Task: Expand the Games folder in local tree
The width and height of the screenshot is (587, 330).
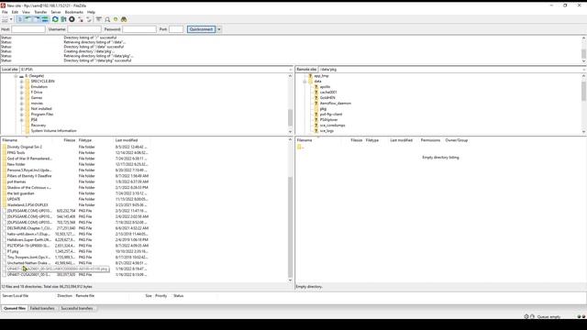Action: click(x=22, y=98)
